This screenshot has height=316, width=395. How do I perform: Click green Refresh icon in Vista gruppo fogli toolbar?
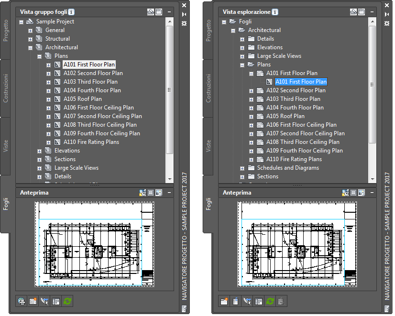(x=67, y=301)
